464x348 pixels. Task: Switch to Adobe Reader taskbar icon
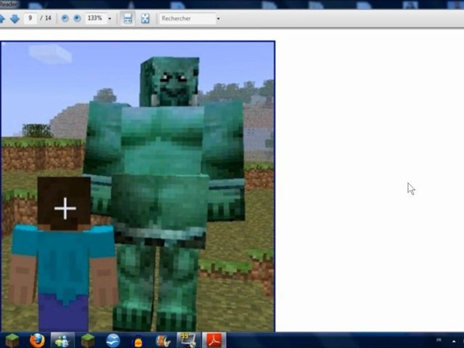click(214, 340)
